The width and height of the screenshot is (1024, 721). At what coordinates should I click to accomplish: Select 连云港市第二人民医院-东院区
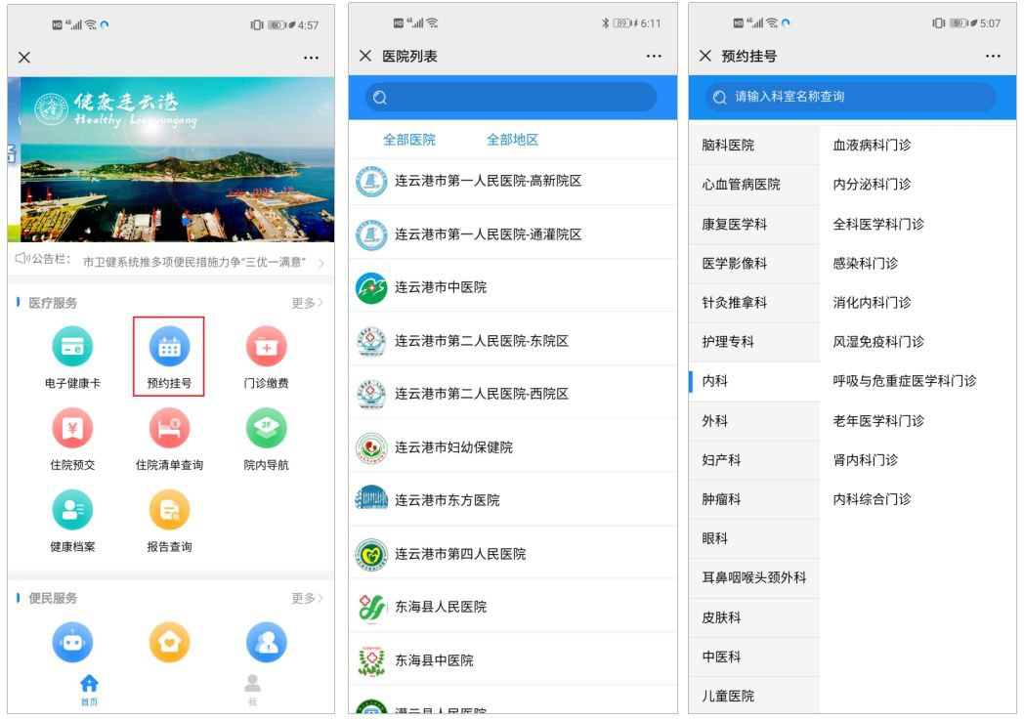[513, 341]
